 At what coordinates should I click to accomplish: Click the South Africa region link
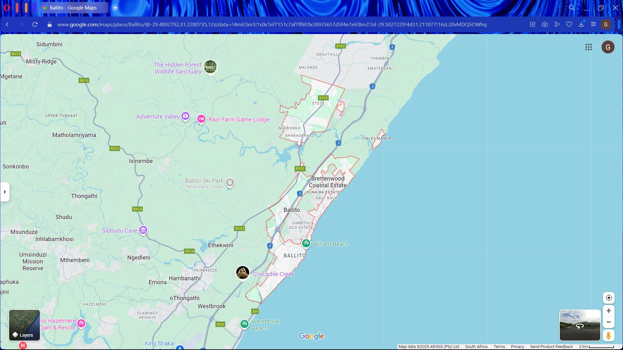(x=476, y=347)
